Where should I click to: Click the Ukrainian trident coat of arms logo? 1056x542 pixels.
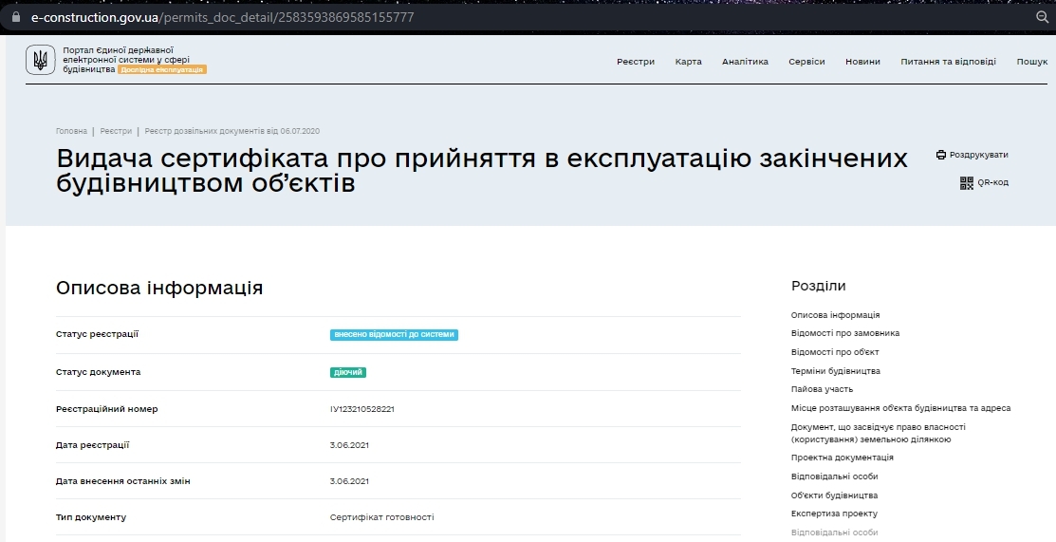[40, 61]
